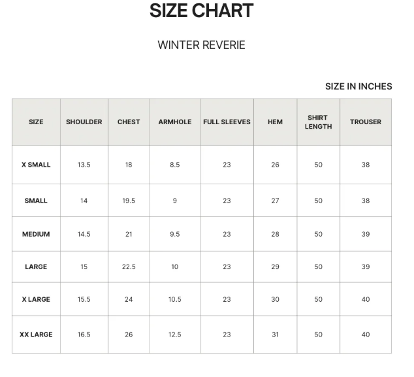Select the XX LARGE row label
Image resolution: width=414 pixels, height=377 pixels.
(x=36, y=335)
